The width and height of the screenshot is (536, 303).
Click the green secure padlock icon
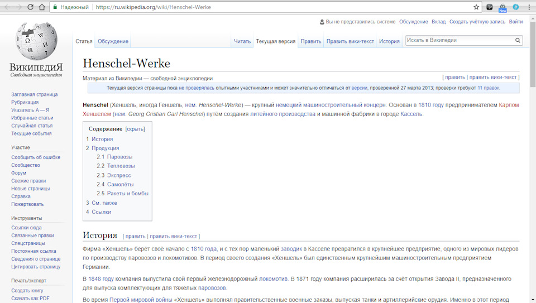(x=55, y=7)
